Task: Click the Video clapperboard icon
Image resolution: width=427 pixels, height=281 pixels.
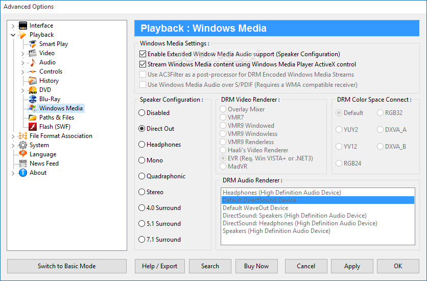Action: [x=33, y=53]
